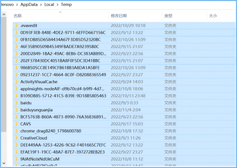Image resolution: width=237 pixels, height=168 pixels.
Task: Sort by 类型 column header
Action: 168,16
